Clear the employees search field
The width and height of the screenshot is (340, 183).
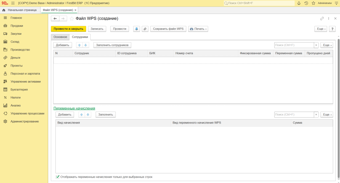316,45
